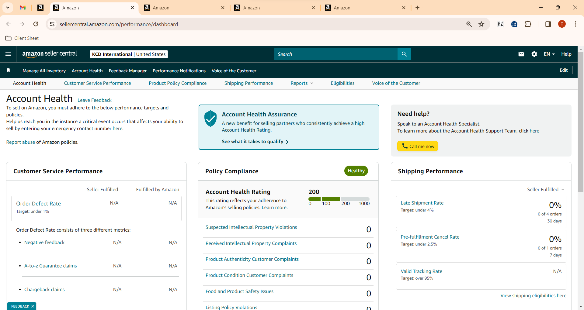Click the browser forward arrow
584x310 pixels.
coord(22,24)
